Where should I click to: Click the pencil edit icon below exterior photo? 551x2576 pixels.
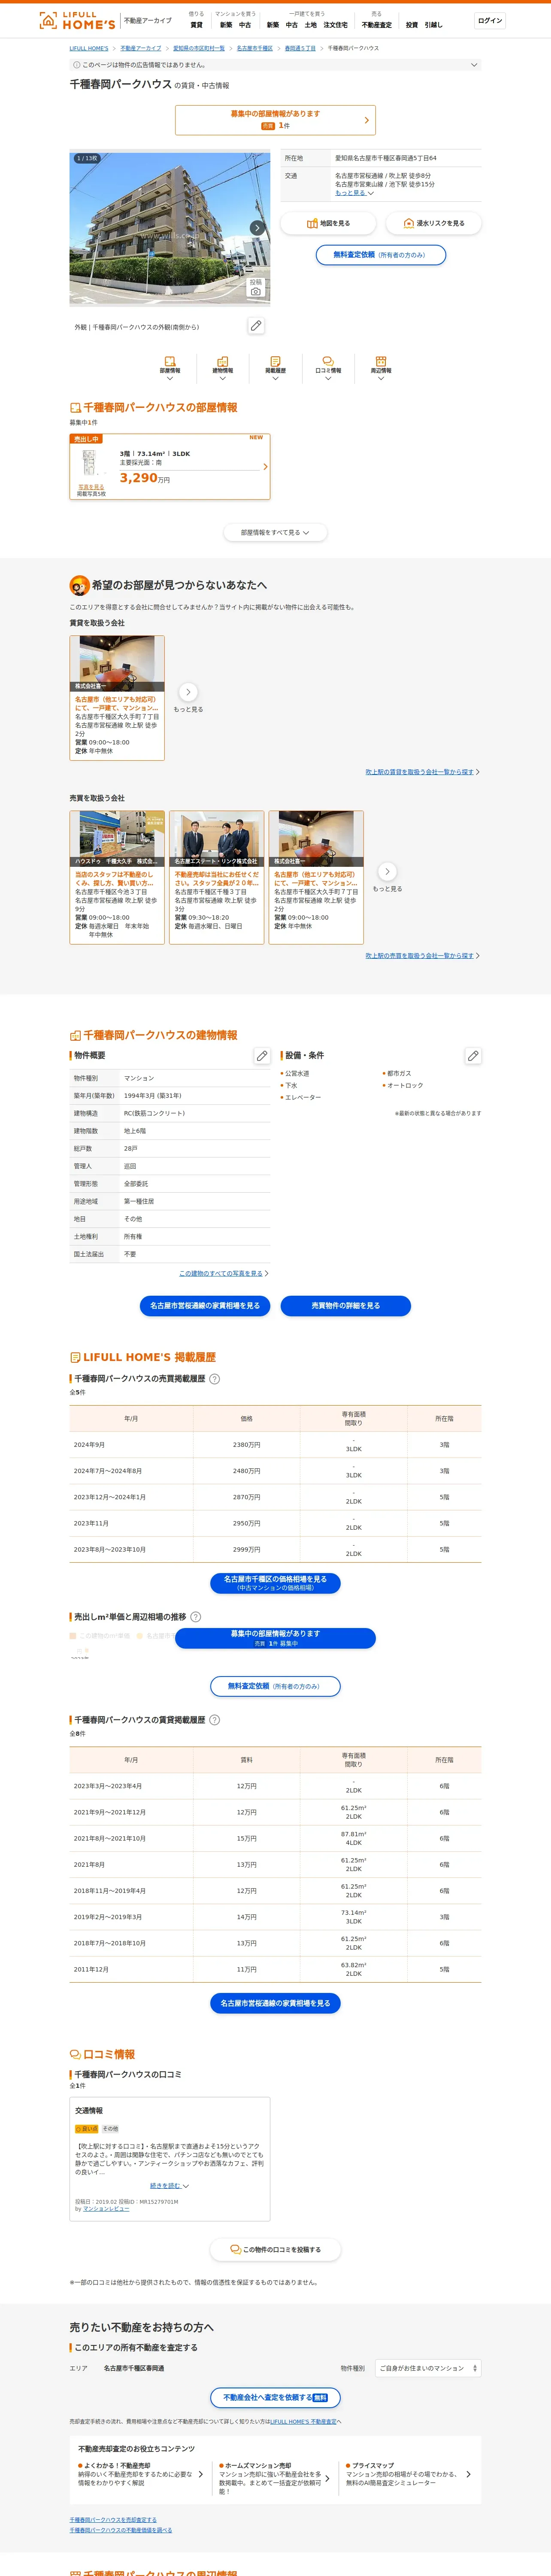click(x=256, y=326)
